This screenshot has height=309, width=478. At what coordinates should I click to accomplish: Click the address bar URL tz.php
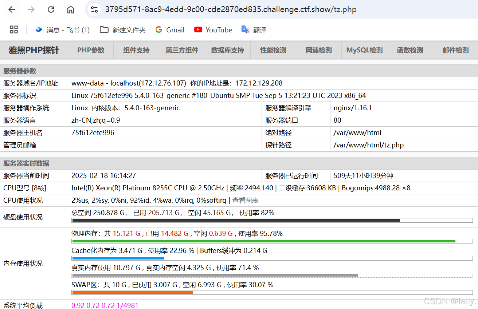(231, 10)
